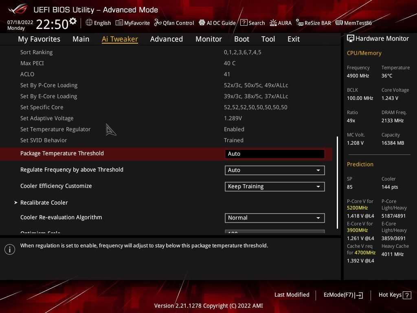
Task: Click the Hot Keys question-mark icon
Action: click(x=407, y=295)
